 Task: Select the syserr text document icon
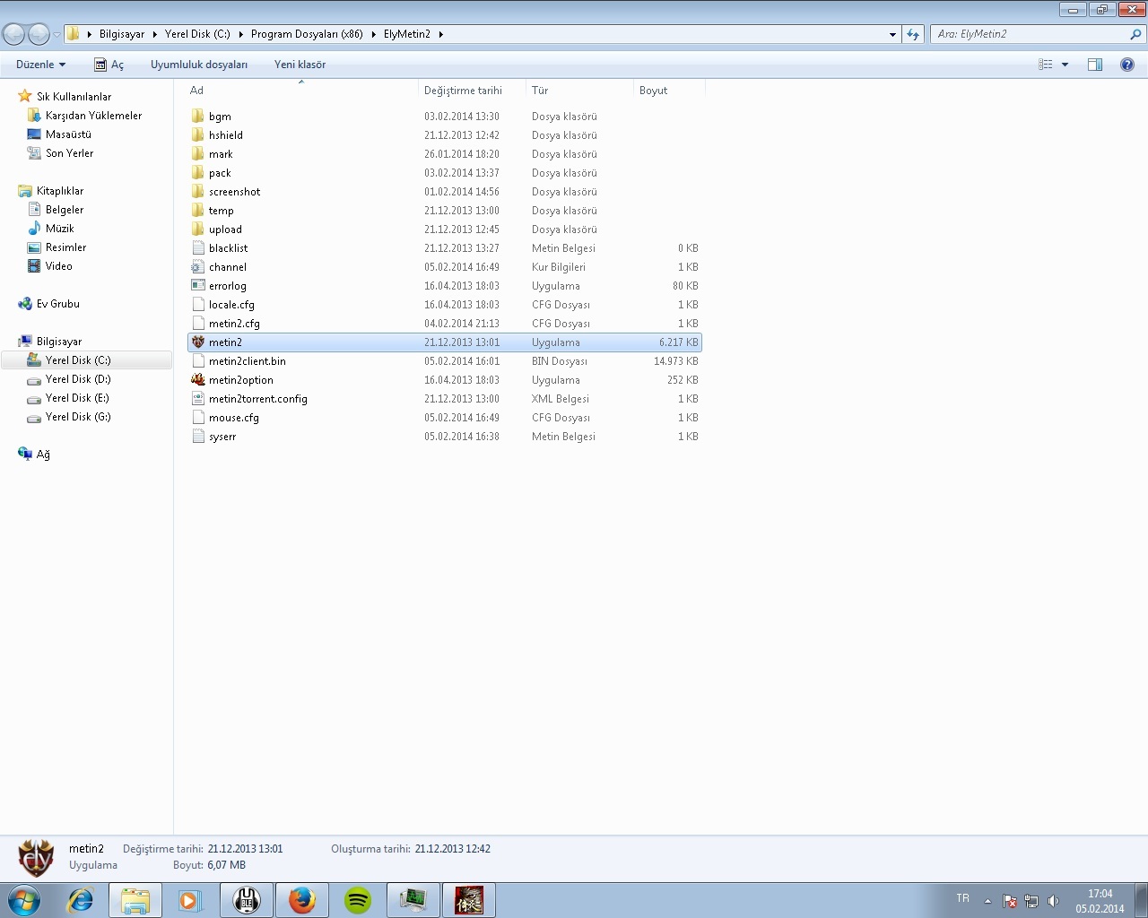(x=198, y=437)
